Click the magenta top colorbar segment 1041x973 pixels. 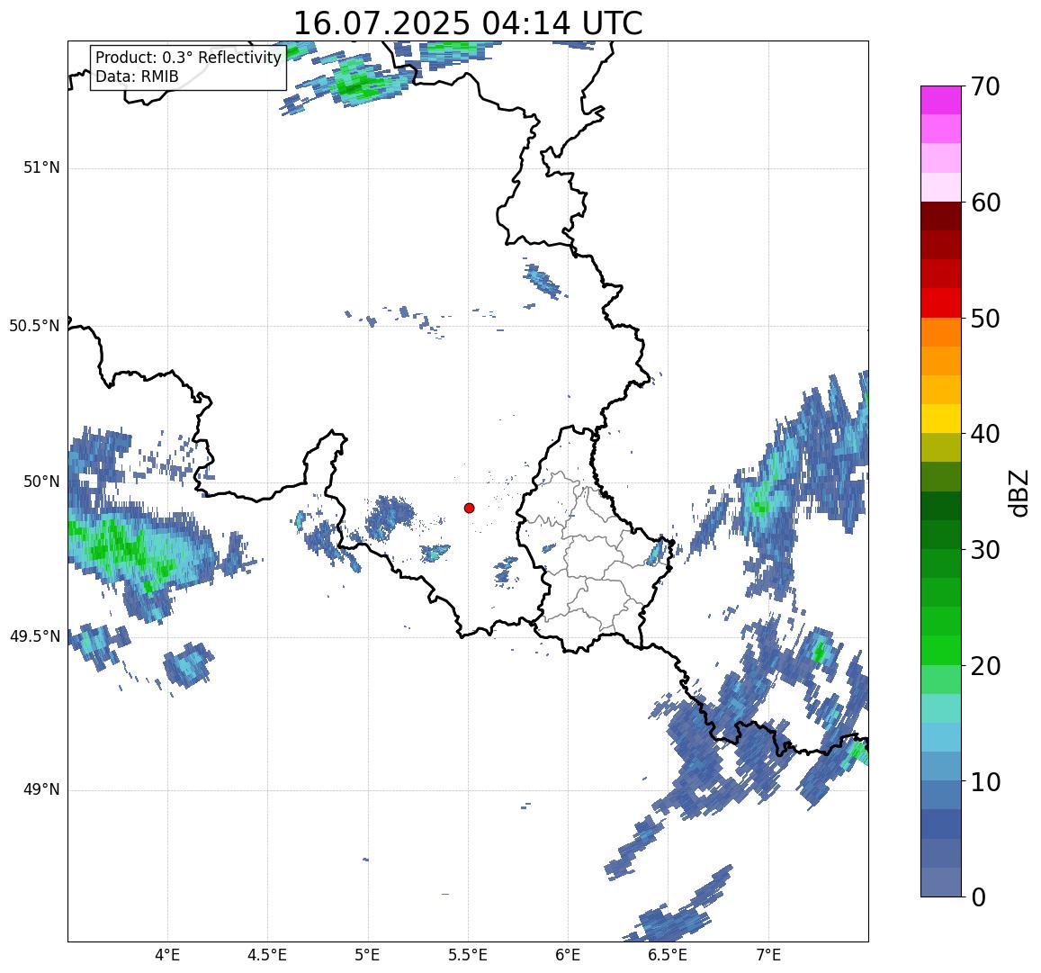(941, 100)
